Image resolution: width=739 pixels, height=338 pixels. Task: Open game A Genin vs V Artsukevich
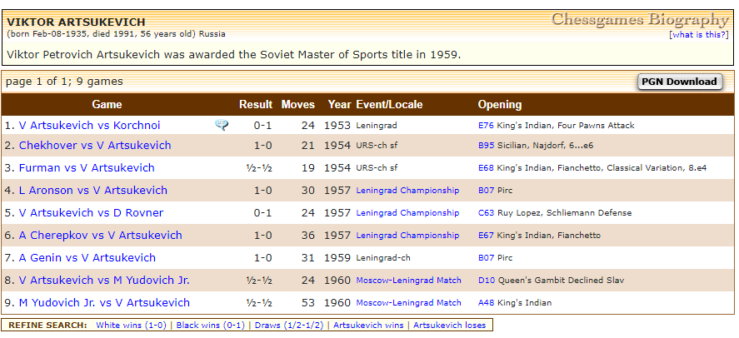(87, 258)
